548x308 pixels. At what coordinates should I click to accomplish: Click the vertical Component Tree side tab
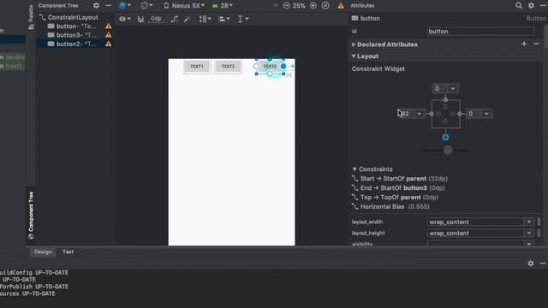(x=31, y=215)
